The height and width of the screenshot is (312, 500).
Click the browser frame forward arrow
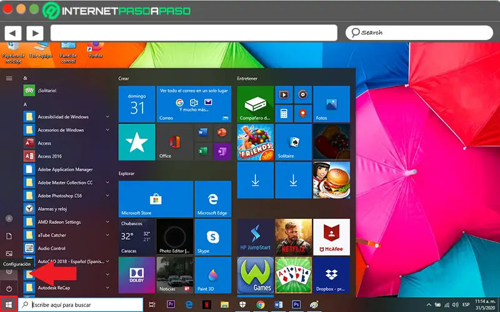pyautogui.click(x=35, y=33)
